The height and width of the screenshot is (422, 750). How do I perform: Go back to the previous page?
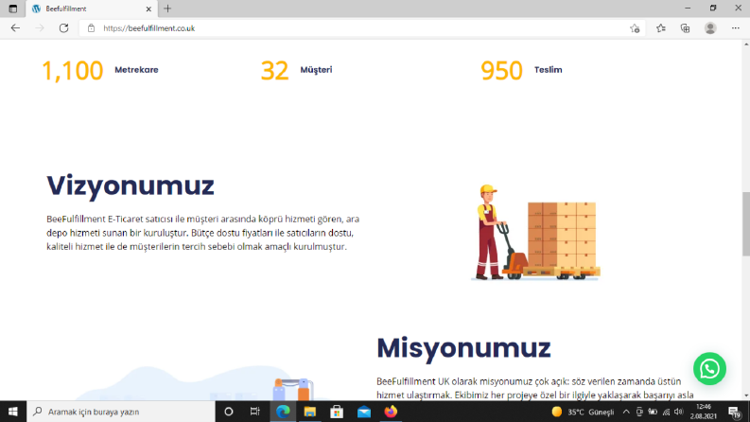(15, 28)
